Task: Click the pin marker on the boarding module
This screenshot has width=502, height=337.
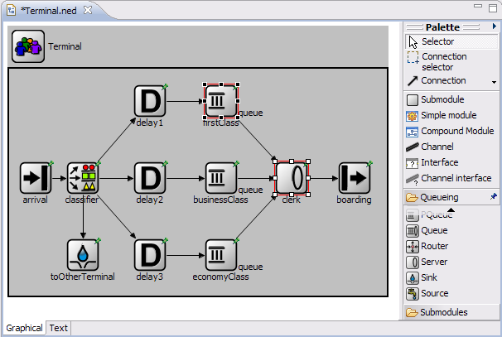Action: 369,164
